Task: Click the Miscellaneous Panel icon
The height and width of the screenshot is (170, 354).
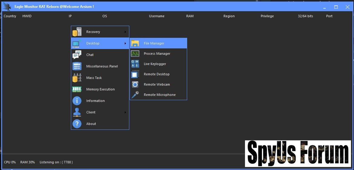Action: pos(77,66)
